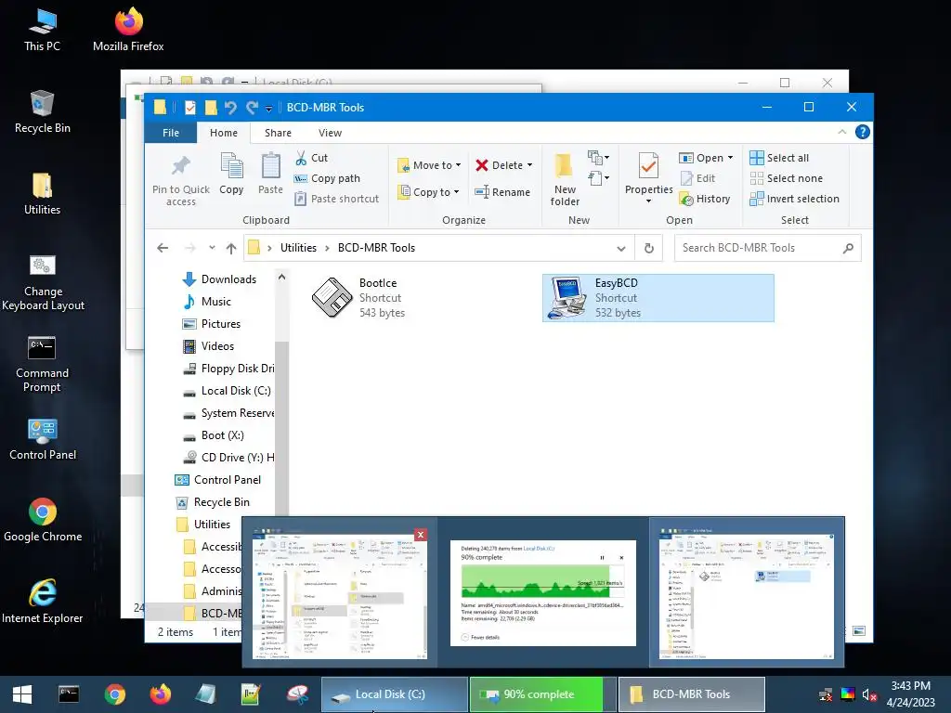Open Downloads in the navigation pane
Viewport: 951px width, 713px height.
(x=219, y=279)
